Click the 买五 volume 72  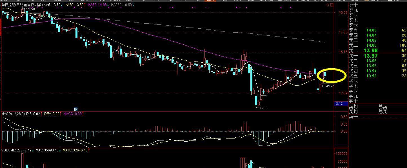click(x=404, y=76)
